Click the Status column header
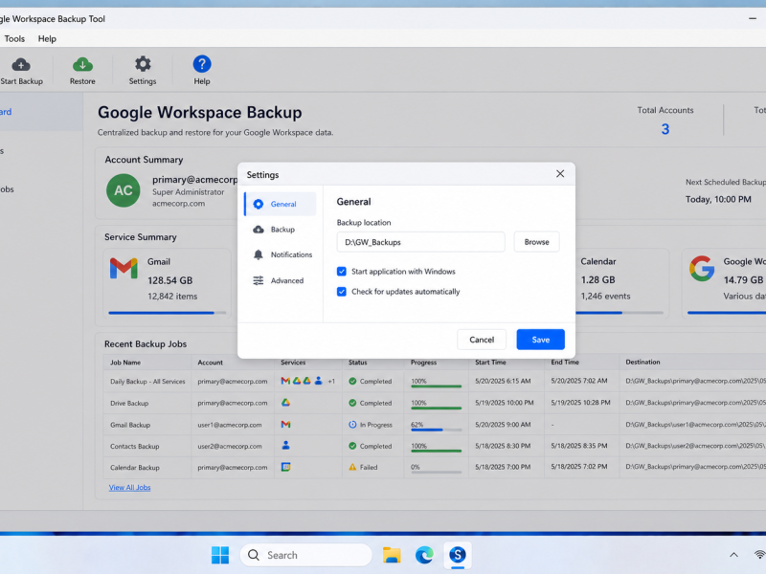The height and width of the screenshot is (574, 766). point(357,363)
